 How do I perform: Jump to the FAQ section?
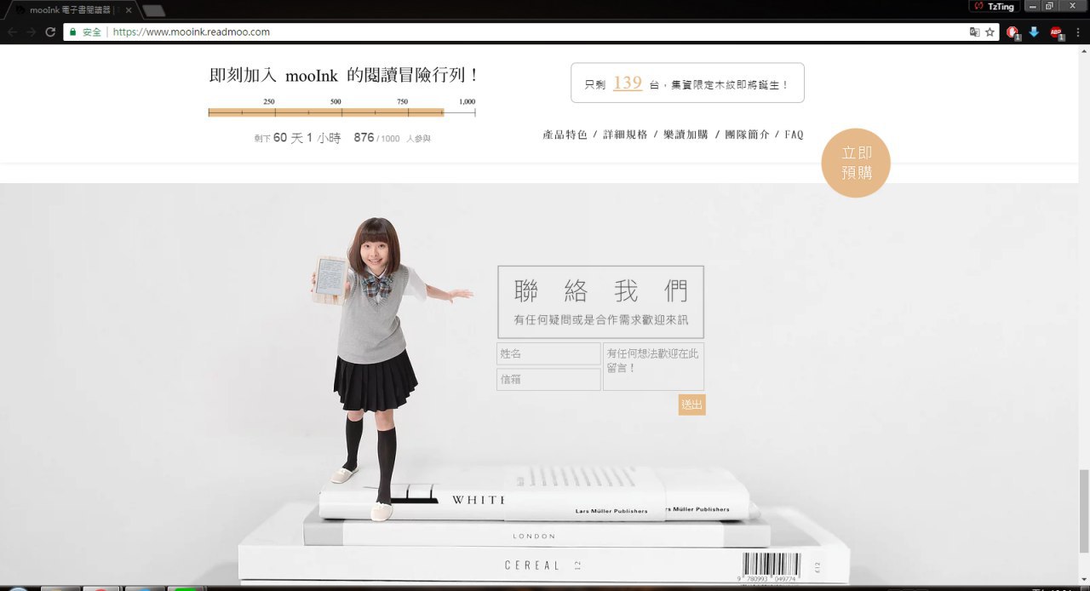794,135
